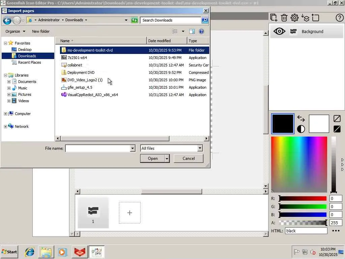Pick a color in the rainbow color field
Screen dimensions: 345x259
tap(299, 164)
